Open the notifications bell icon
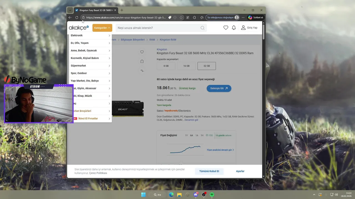 click(x=234, y=28)
